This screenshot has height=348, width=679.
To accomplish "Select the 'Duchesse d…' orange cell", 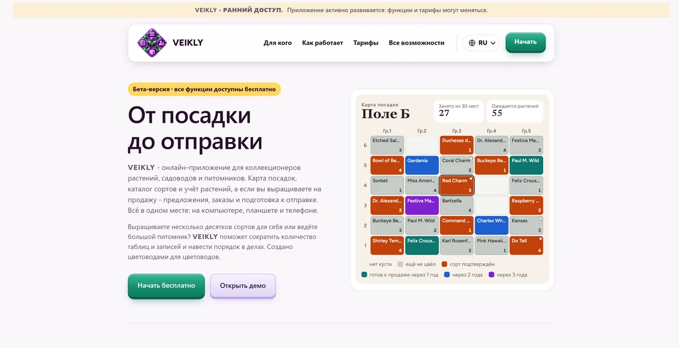I will [457, 145].
